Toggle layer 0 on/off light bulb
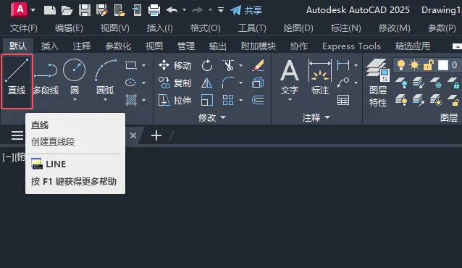Image resolution: width=462 pixels, height=268 pixels. pyautogui.click(x=401, y=65)
